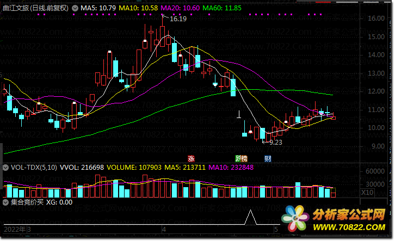Select the 曲江文旅(日线.前复权) title text
This screenshot has height=241, width=395.
(35, 8)
